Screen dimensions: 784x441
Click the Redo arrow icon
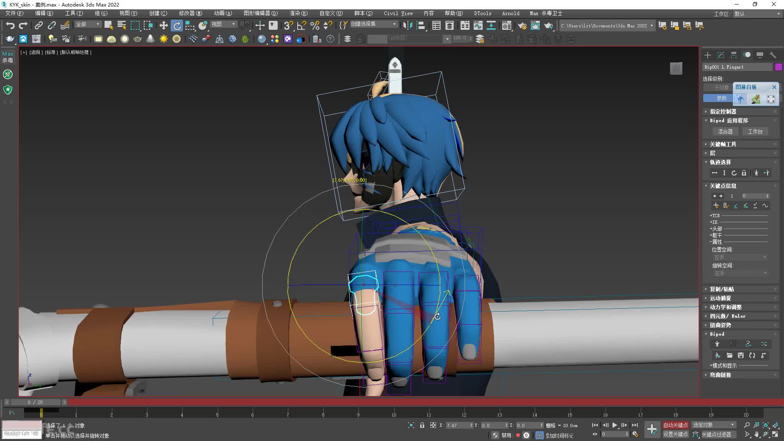pyautogui.click(x=23, y=25)
